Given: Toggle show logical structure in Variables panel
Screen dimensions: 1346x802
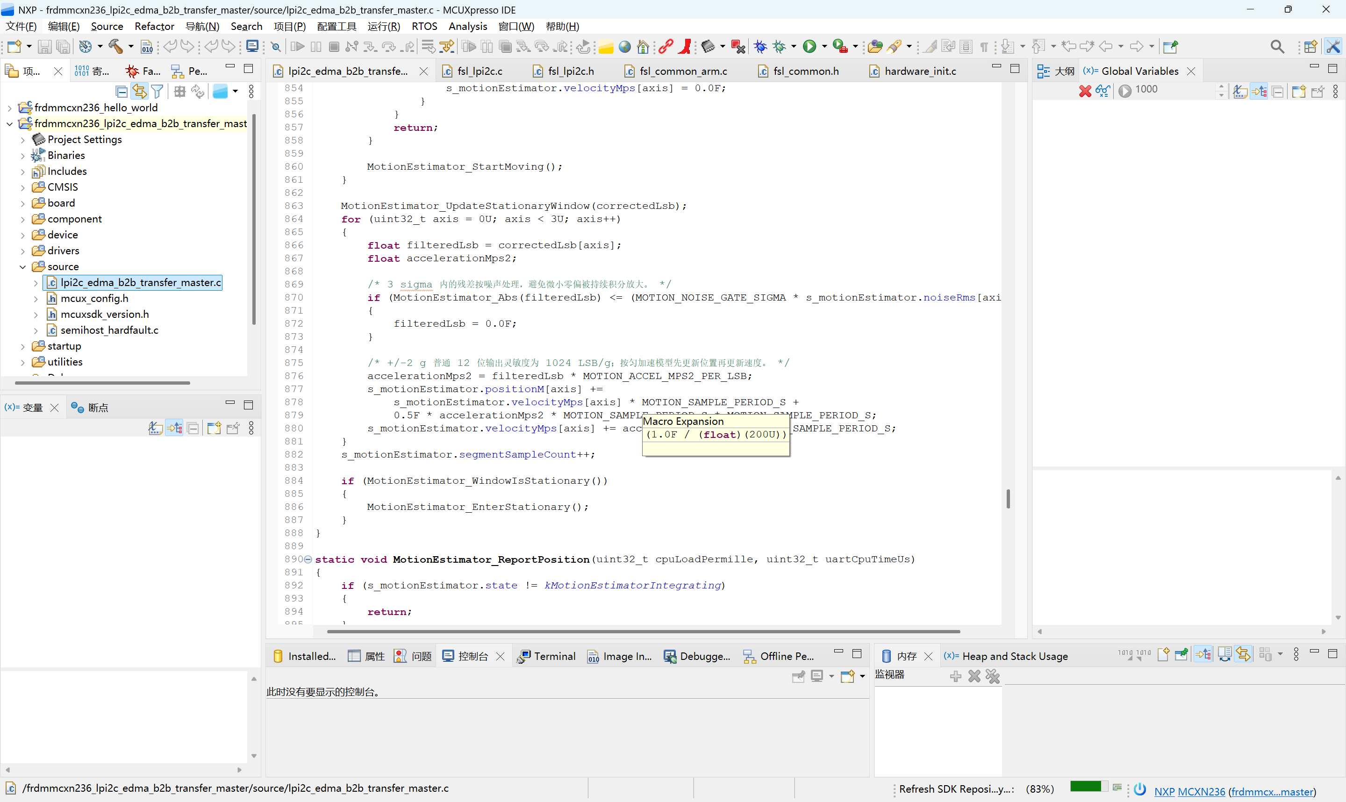Looking at the screenshot, I should click(174, 428).
